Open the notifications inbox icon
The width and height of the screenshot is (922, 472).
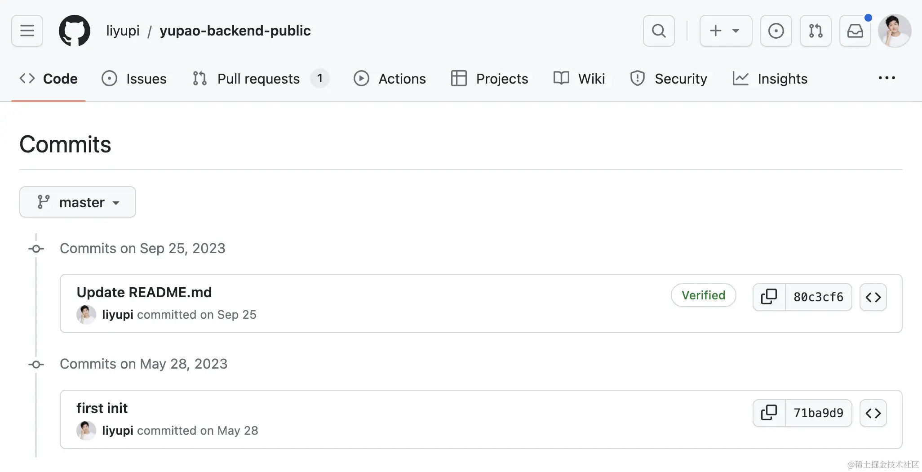coord(855,31)
